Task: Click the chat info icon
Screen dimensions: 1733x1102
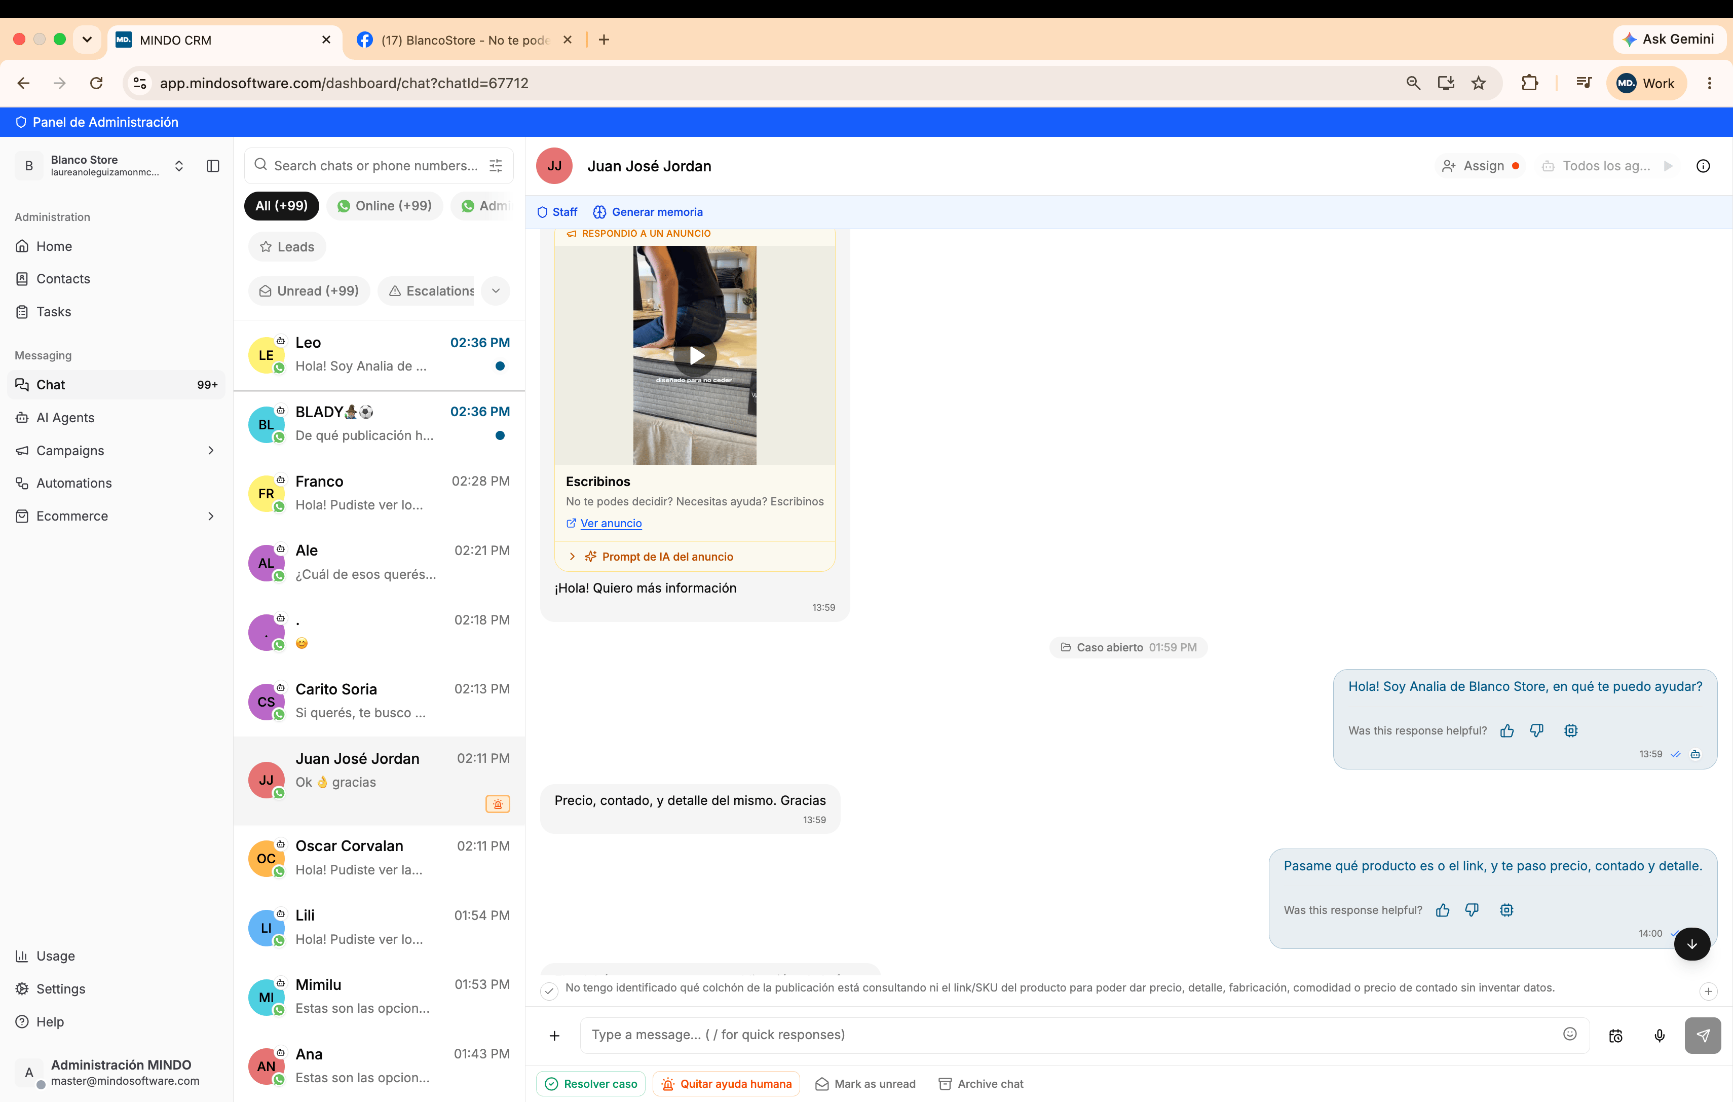Action: pyautogui.click(x=1703, y=166)
